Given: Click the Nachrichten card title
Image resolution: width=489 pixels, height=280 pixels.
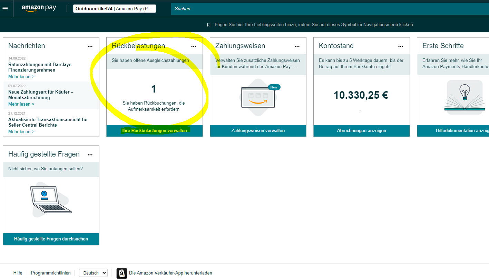Looking at the screenshot, I should [x=27, y=46].
